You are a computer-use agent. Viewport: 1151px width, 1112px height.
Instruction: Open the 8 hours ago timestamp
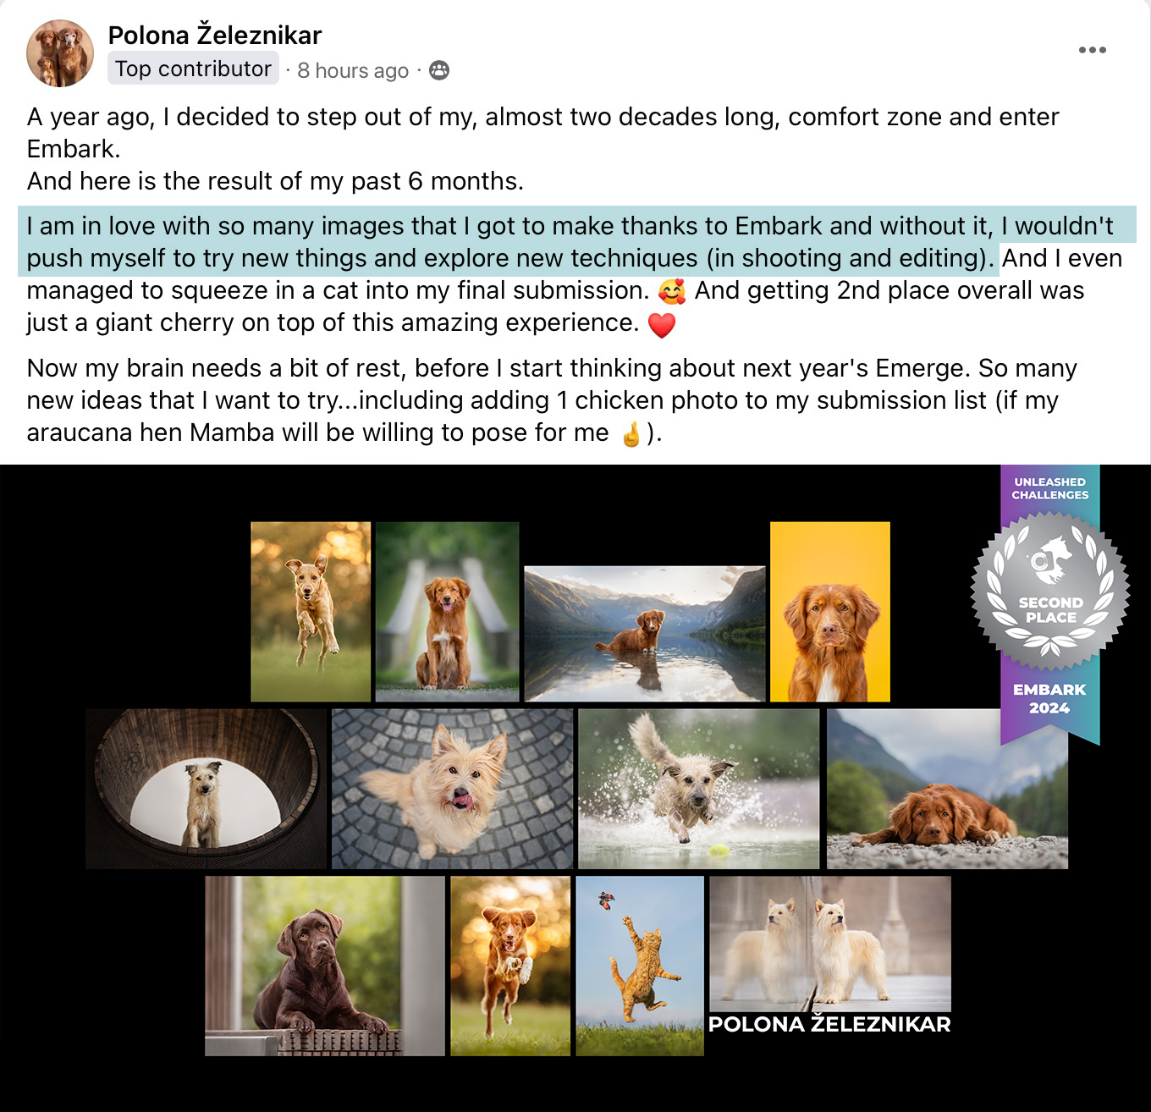pos(353,70)
